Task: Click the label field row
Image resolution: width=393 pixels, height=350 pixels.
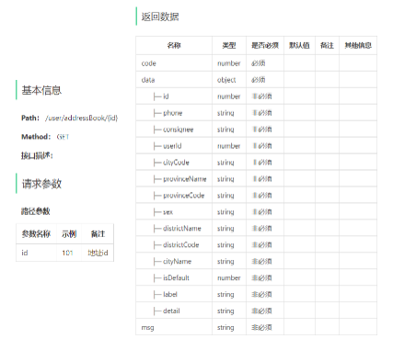Action: 256,295
